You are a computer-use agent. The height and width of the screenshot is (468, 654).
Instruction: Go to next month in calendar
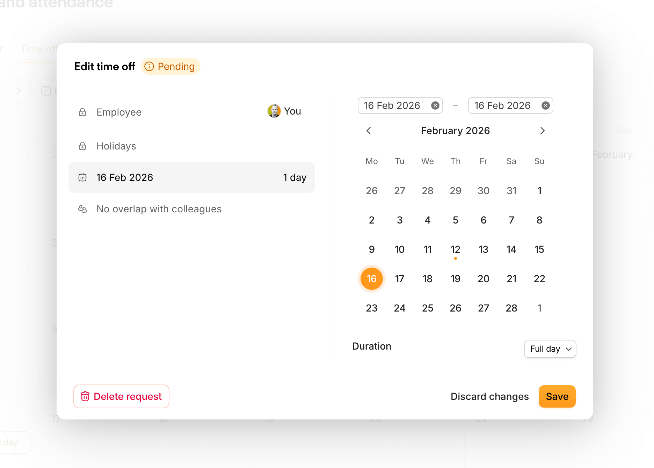point(542,131)
